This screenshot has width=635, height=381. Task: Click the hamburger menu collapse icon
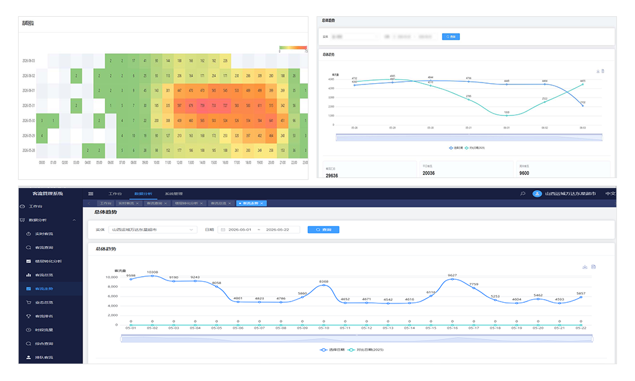click(x=91, y=194)
